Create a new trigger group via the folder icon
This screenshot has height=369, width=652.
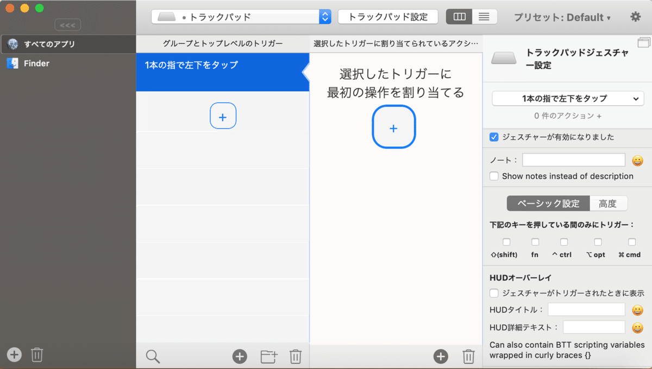tap(268, 356)
